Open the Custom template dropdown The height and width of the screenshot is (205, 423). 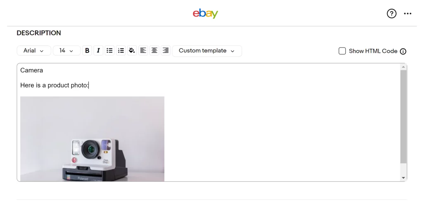coord(207,51)
